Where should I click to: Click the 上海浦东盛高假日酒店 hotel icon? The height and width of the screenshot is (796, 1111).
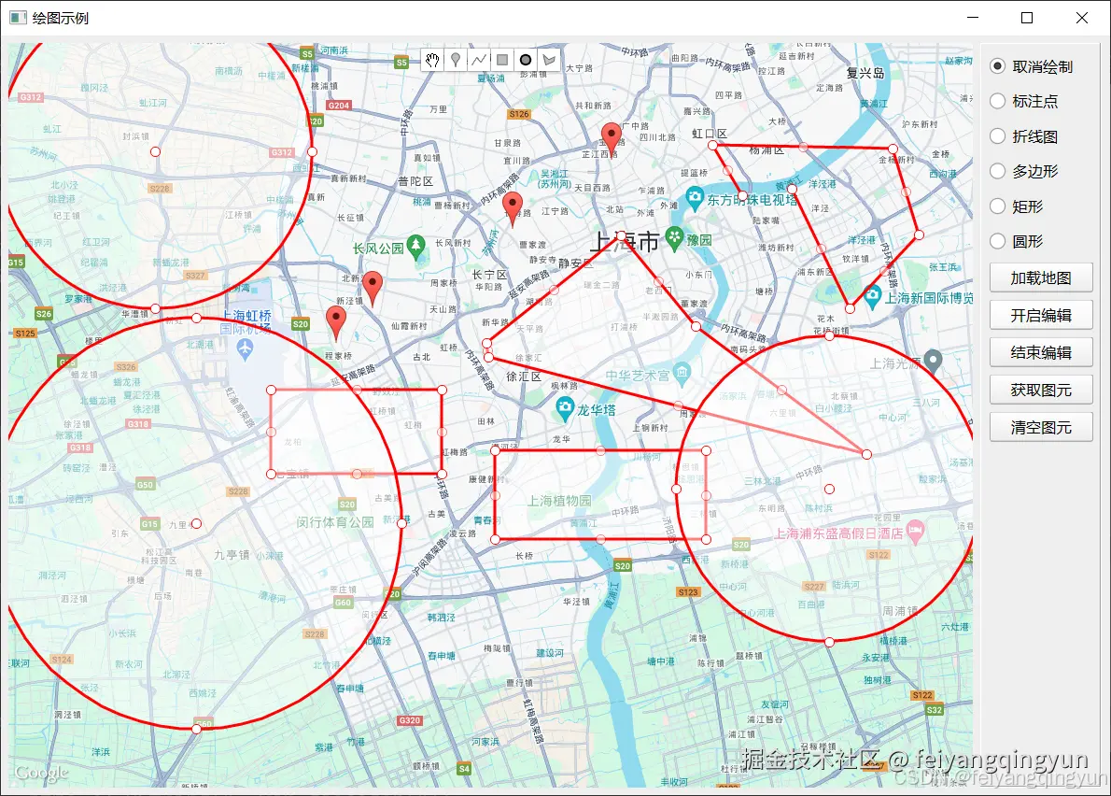[916, 532]
